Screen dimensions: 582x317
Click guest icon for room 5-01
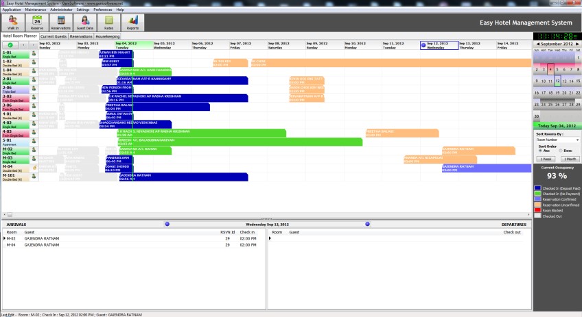pyautogui.click(x=34, y=141)
